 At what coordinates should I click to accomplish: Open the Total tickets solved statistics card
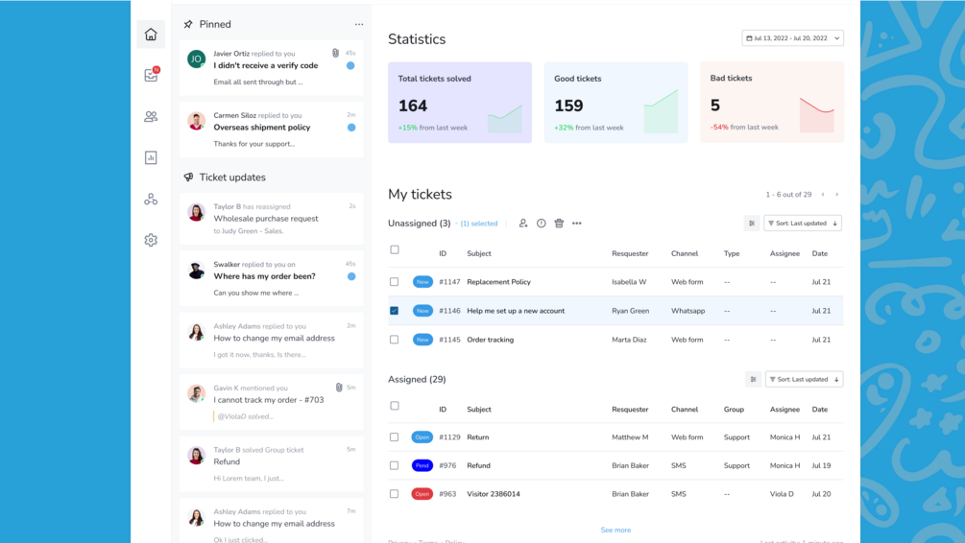click(x=460, y=103)
